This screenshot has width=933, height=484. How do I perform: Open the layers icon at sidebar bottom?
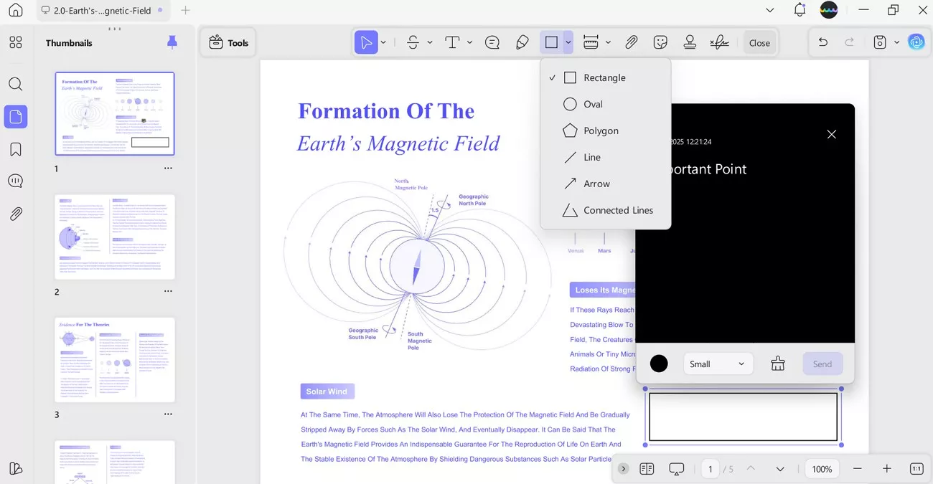tap(16, 468)
